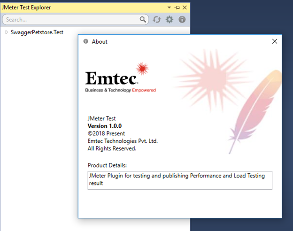The height and width of the screenshot is (231, 293).
Task: Click the 'JMeter Test' label in About
Action: tap(101, 118)
